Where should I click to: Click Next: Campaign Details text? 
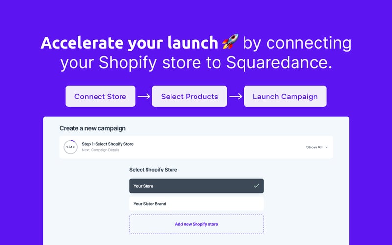click(100, 150)
